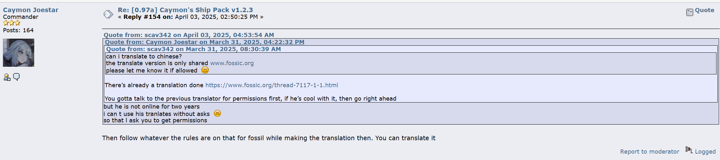Image resolution: width=720 pixels, height=160 pixels.
Task: Click the smiling emoji in the quote
Action: [205, 70]
